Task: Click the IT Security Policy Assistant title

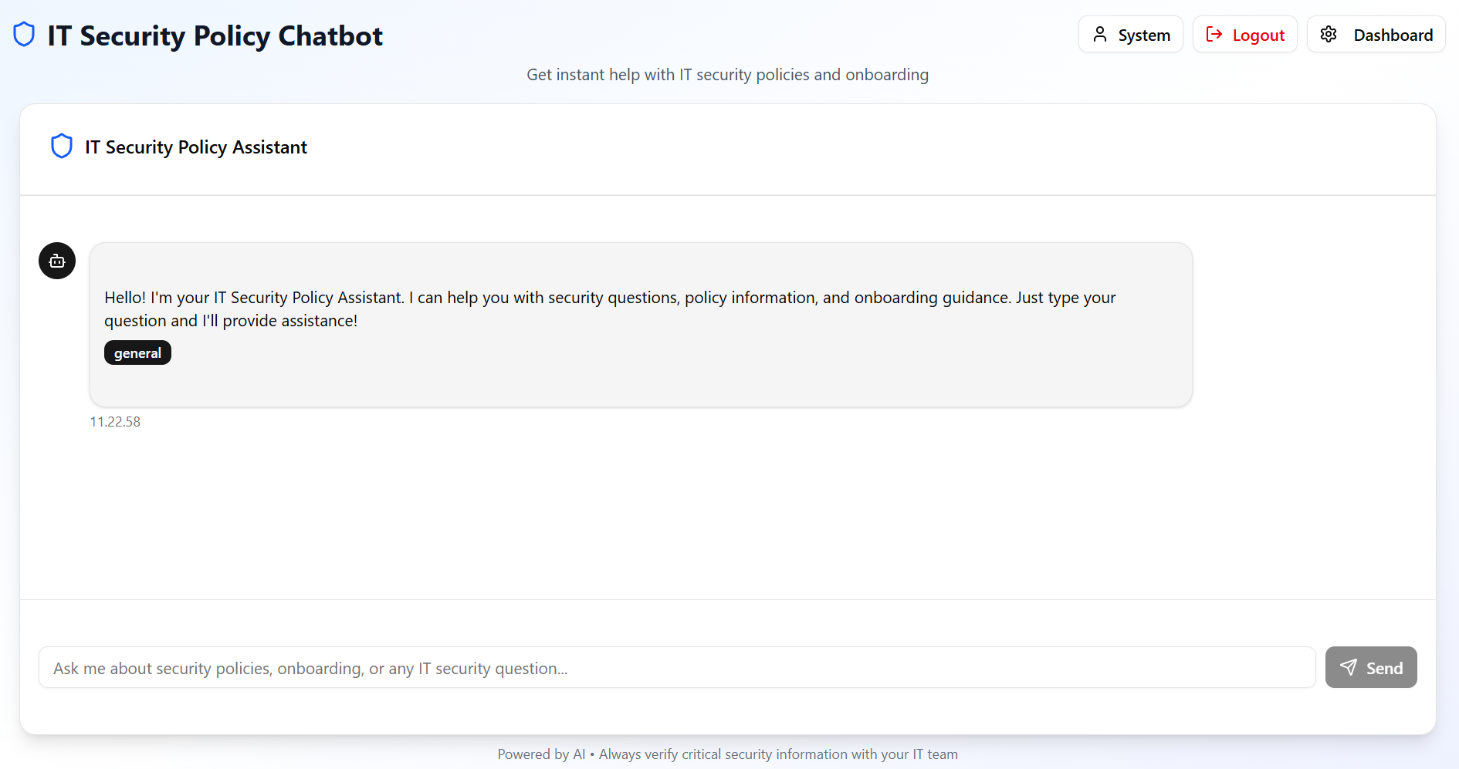Action: (x=196, y=147)
